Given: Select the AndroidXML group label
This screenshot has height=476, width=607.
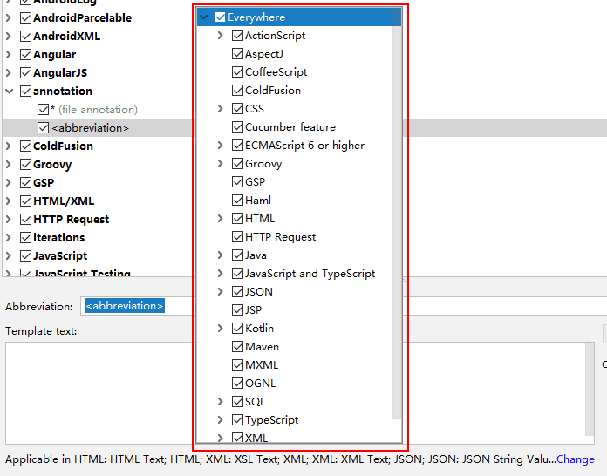Looking at the screenshot, I should coord(66,36).
